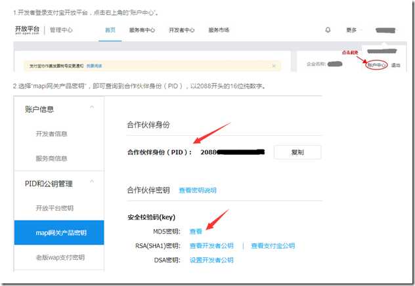This screenshot has width=415, height=286.
Task: Collapse the PID和公钥管理 section chevron
Action: (x=92, y=181)
